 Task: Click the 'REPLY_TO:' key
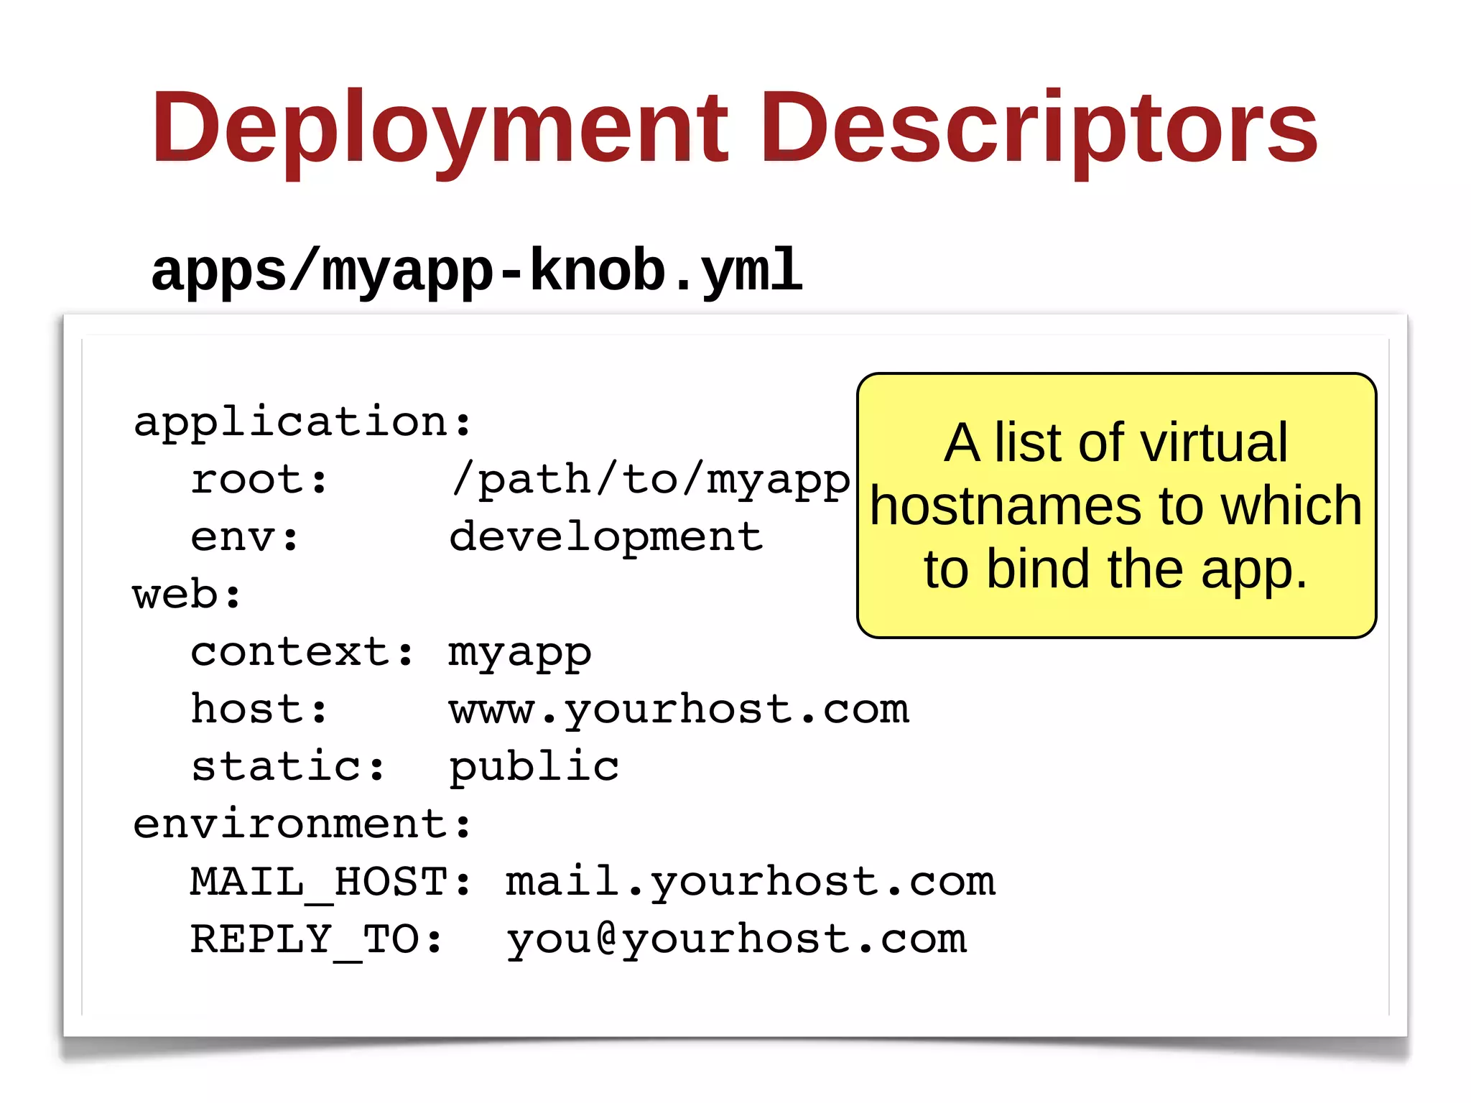click(317, 941)
